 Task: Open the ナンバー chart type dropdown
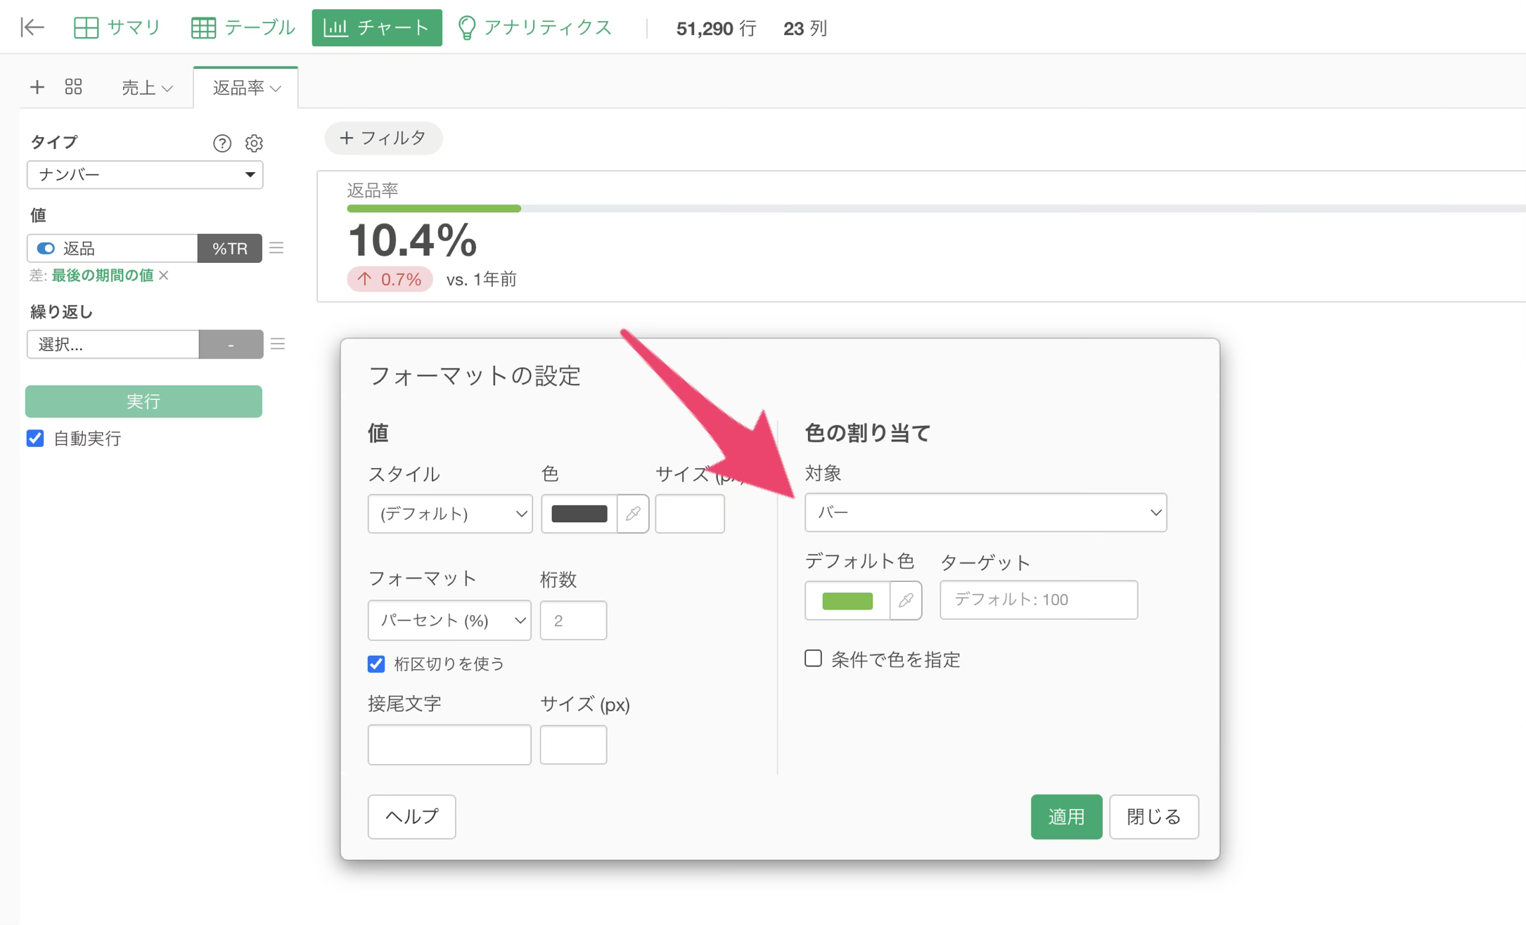point(145,174)
